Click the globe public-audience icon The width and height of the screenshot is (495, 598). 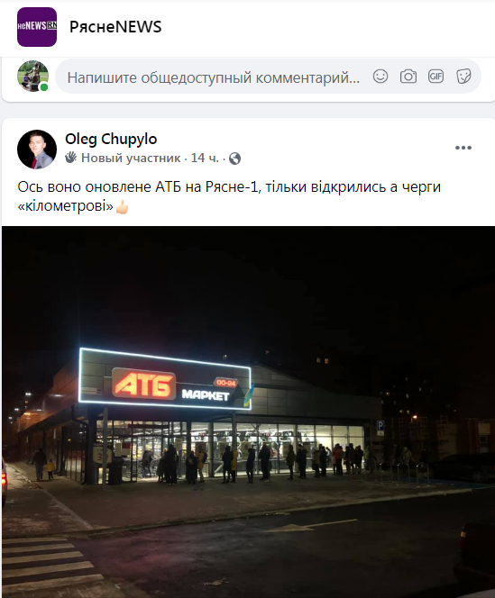235,159
